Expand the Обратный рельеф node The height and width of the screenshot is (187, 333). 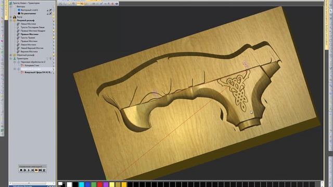(11, 55)
